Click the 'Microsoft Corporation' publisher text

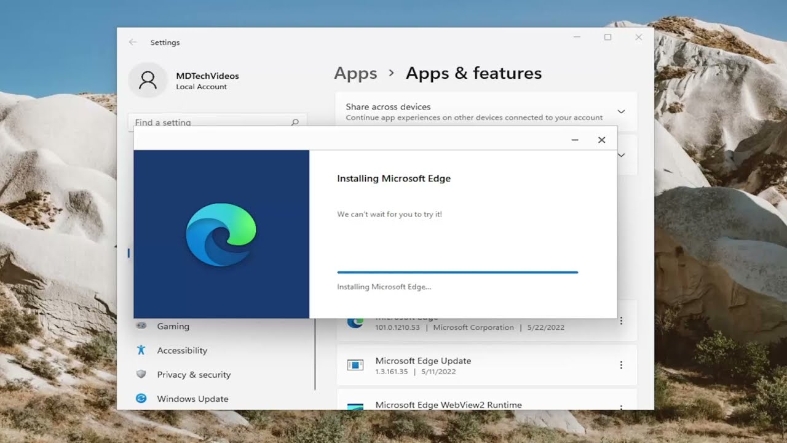pyautogui.click(x=473, y=327)
